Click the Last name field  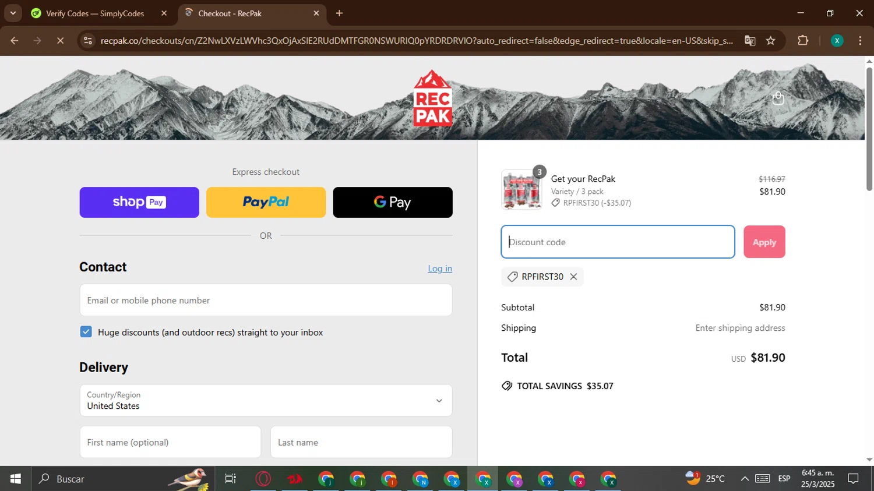coord(361,442)
